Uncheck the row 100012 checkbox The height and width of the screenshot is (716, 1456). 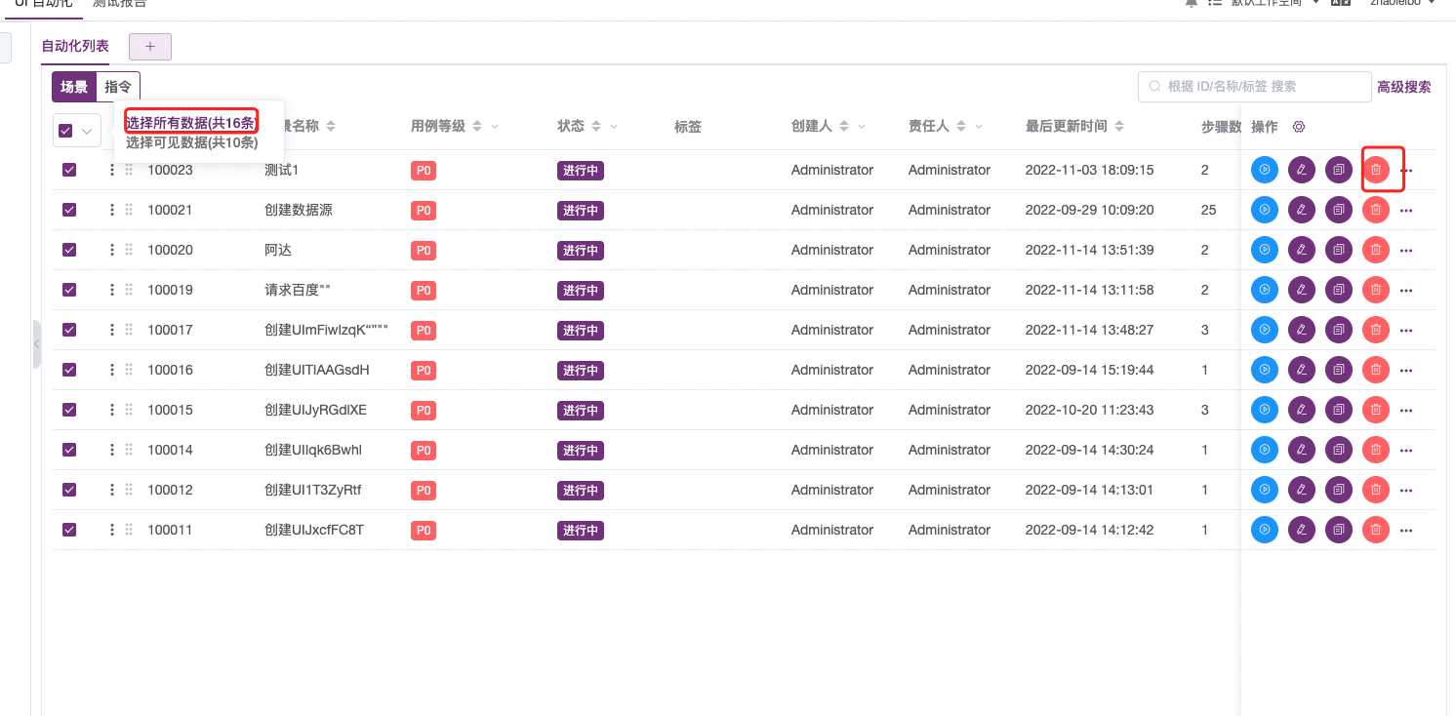point(69,490)
